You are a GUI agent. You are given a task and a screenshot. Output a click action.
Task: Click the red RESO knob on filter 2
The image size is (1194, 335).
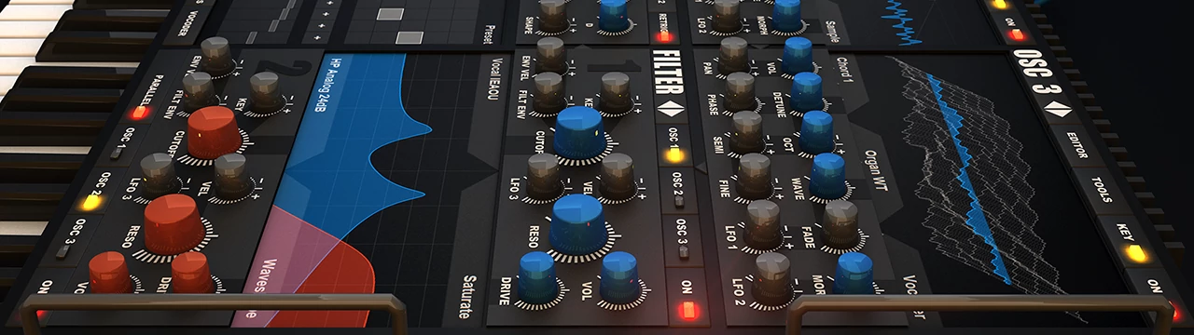pyautogui.click(x=174, y=224)
